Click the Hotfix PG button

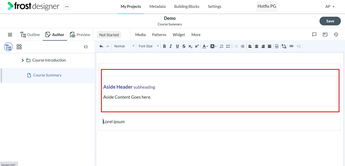pos(267,6)
